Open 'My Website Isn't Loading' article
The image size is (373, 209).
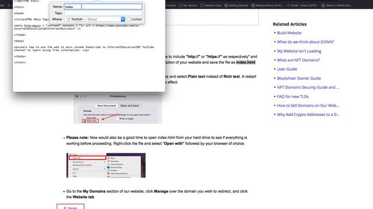299,51
